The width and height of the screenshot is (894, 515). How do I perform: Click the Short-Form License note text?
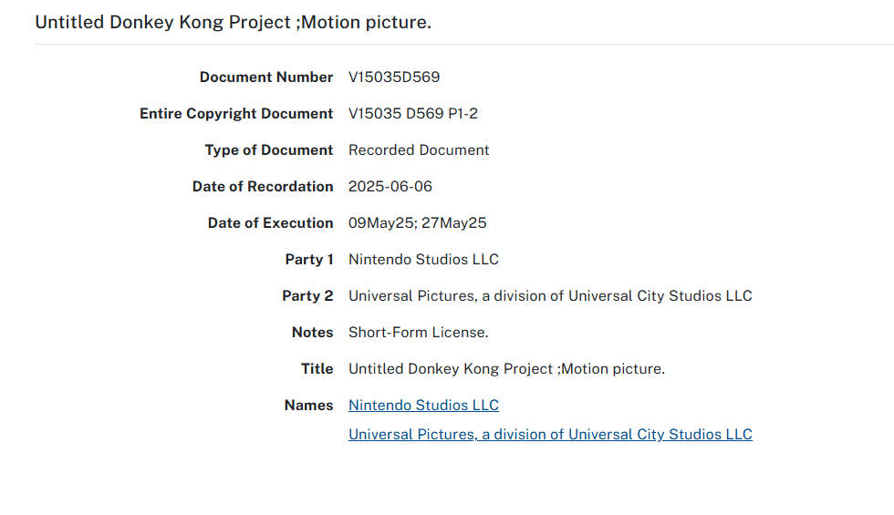[x=418, y=333]
